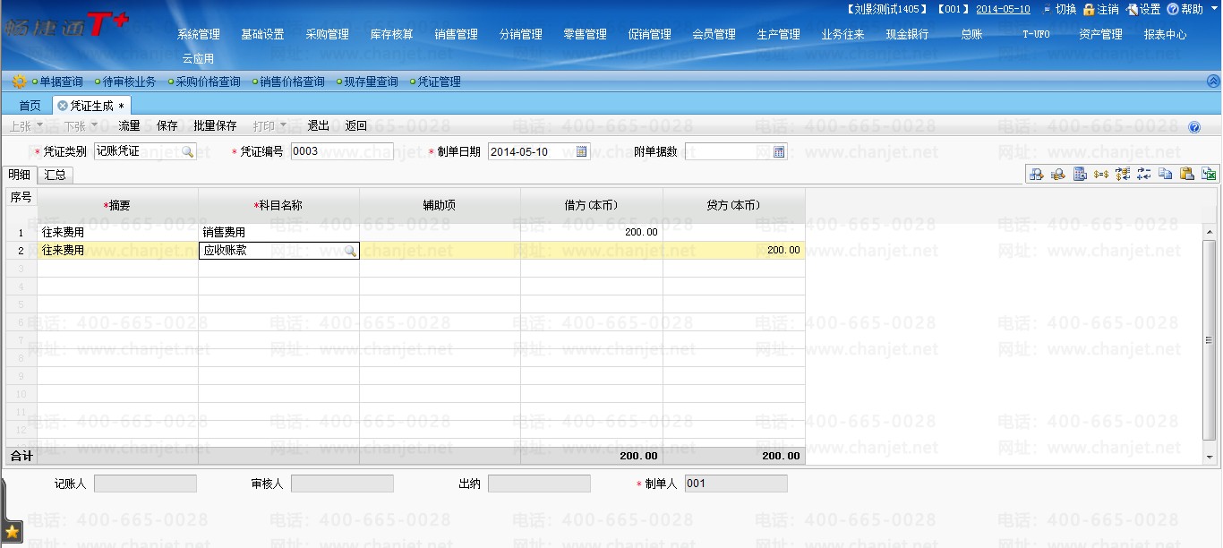This screenshot has width=1223, height=548.
Task: Switch to the 汇总 tab
Action: click(56, 175)
